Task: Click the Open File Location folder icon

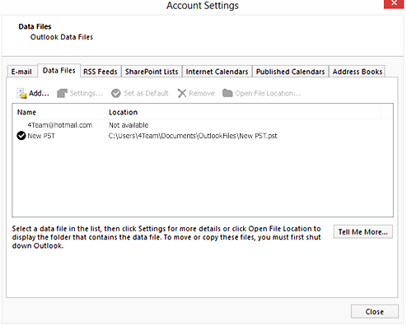Action: point(227,93)
